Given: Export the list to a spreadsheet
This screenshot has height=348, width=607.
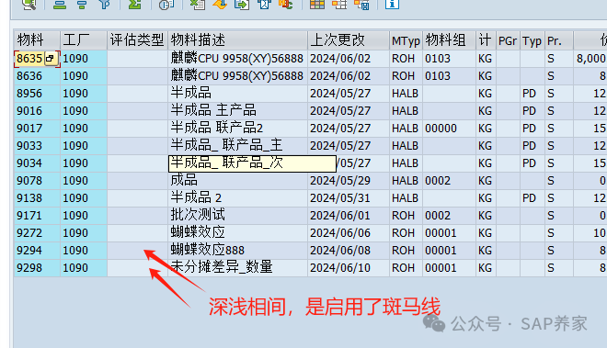Looking at the screenshot, I should (x=198, y=4).
